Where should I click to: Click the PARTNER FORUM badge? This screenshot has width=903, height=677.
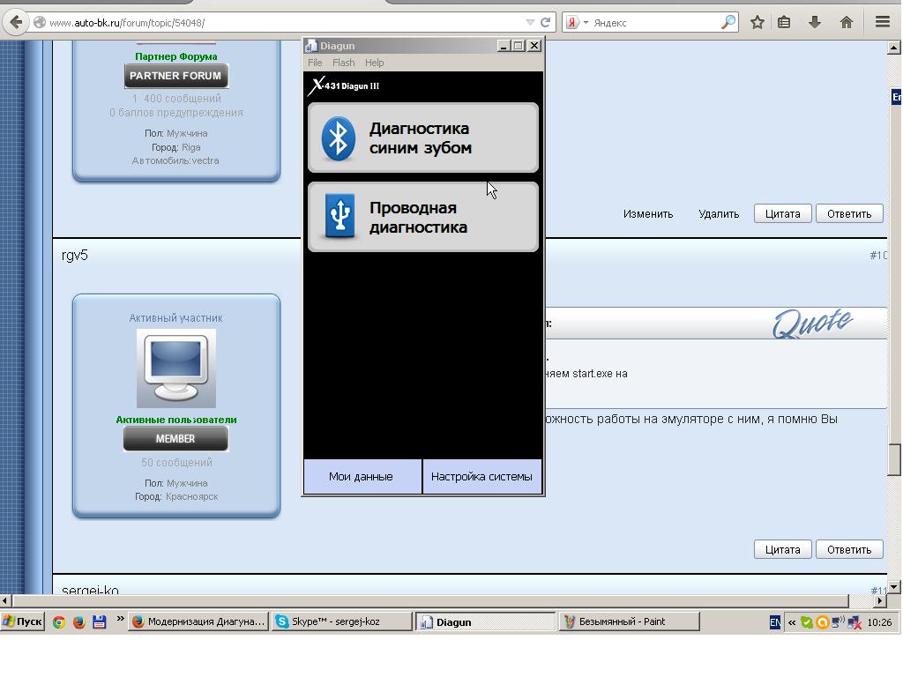point(175,76)
